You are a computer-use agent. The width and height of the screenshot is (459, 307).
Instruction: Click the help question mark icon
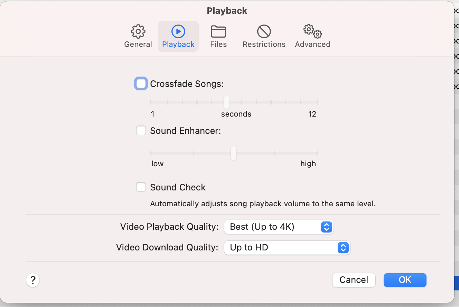point(33,280)
